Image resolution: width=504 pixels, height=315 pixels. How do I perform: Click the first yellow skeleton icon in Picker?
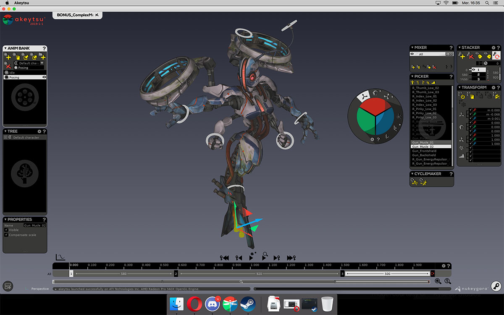(x=412, y=82)
